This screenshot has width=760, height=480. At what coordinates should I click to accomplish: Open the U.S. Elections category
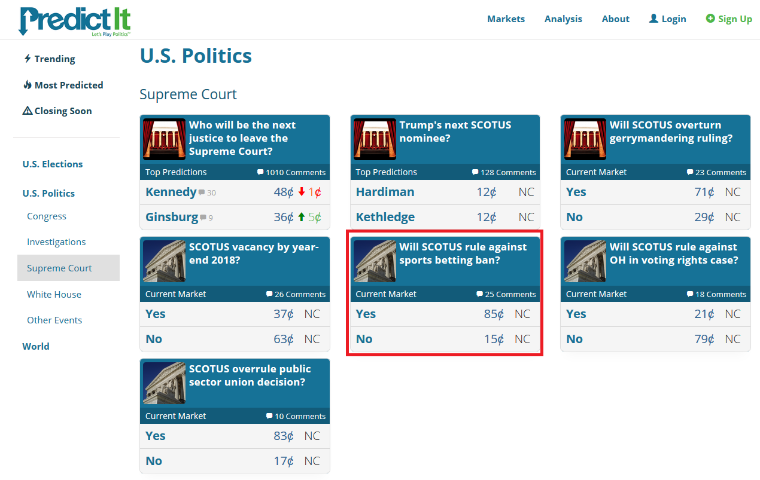(x=53, y=164)
